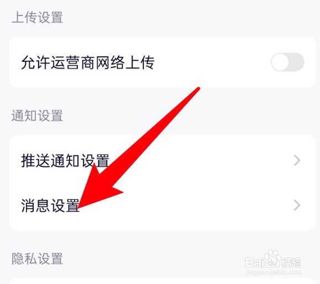Select the 允许运营商网络上传 label text
Viewport: 320px width, 284px height.
point(88,62)
